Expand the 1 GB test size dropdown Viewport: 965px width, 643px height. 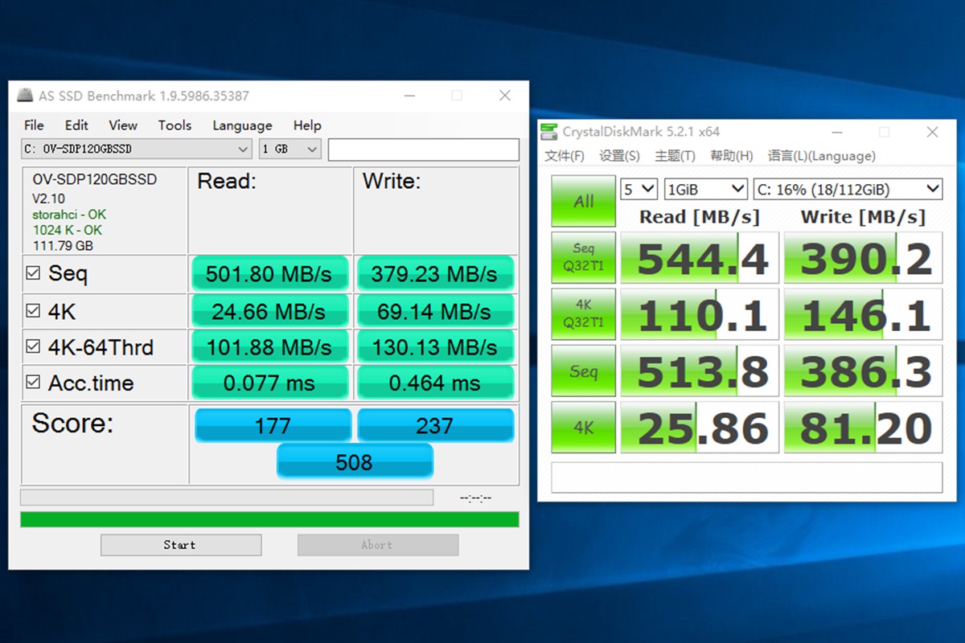[289, 149]
